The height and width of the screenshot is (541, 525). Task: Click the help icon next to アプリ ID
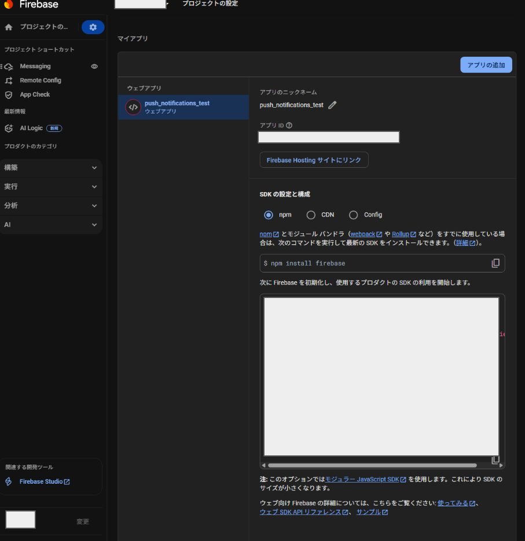pyautogui.click(x=289, y=125)
